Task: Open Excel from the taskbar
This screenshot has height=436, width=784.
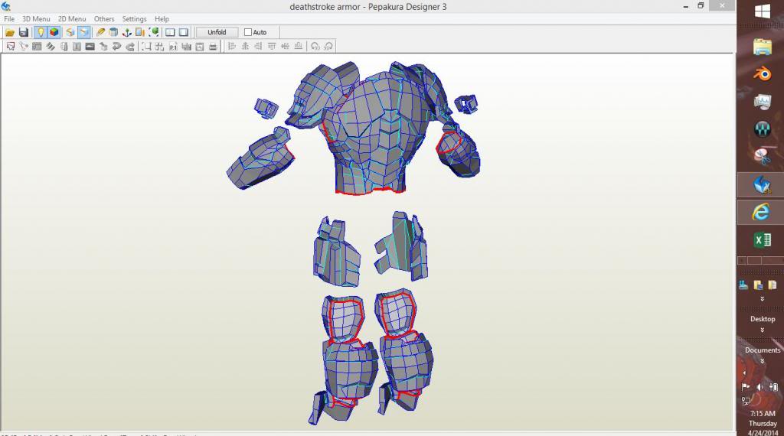Action: [762, 239]
